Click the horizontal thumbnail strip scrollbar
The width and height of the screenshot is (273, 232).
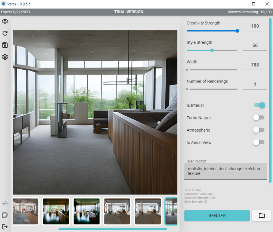(x=113, y=229)
